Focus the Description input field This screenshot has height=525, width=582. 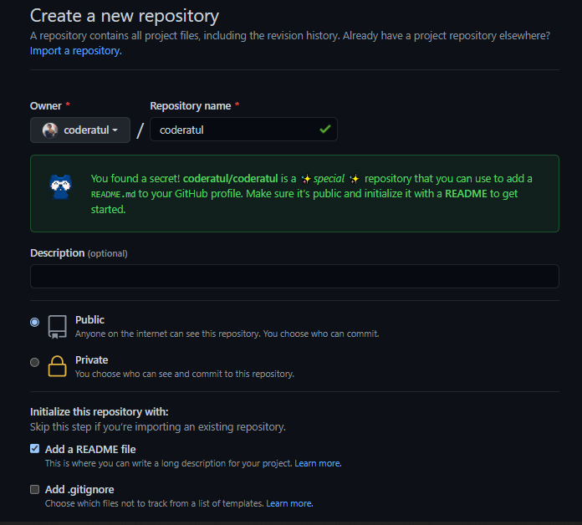click(294, 277)
